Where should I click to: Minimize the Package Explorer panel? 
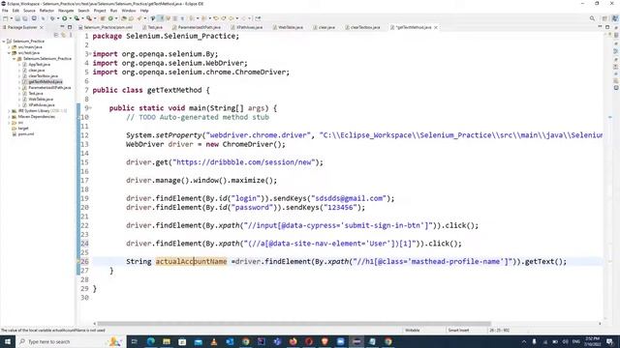[62, 27]
